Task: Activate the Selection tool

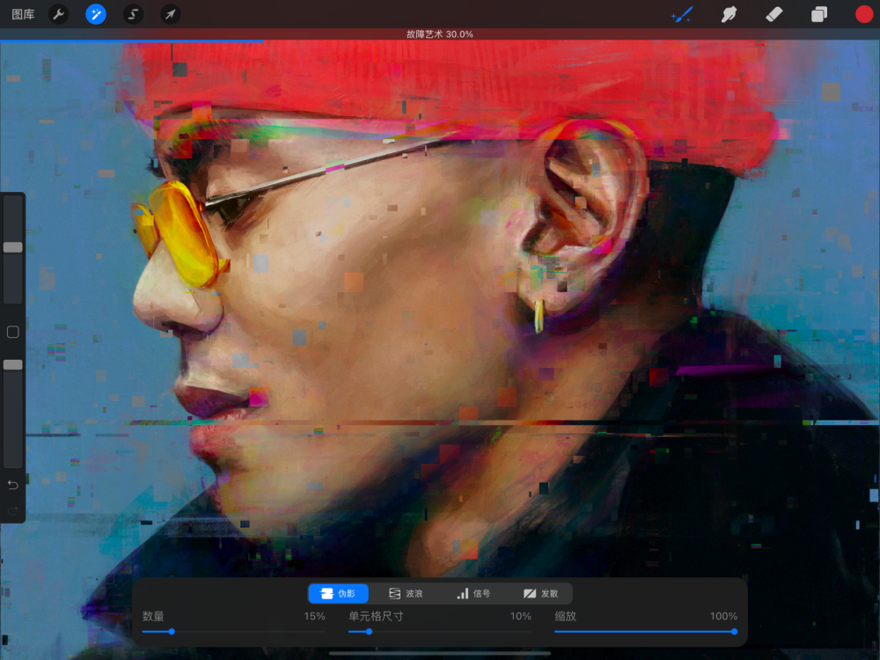Action: pos(133,14)
